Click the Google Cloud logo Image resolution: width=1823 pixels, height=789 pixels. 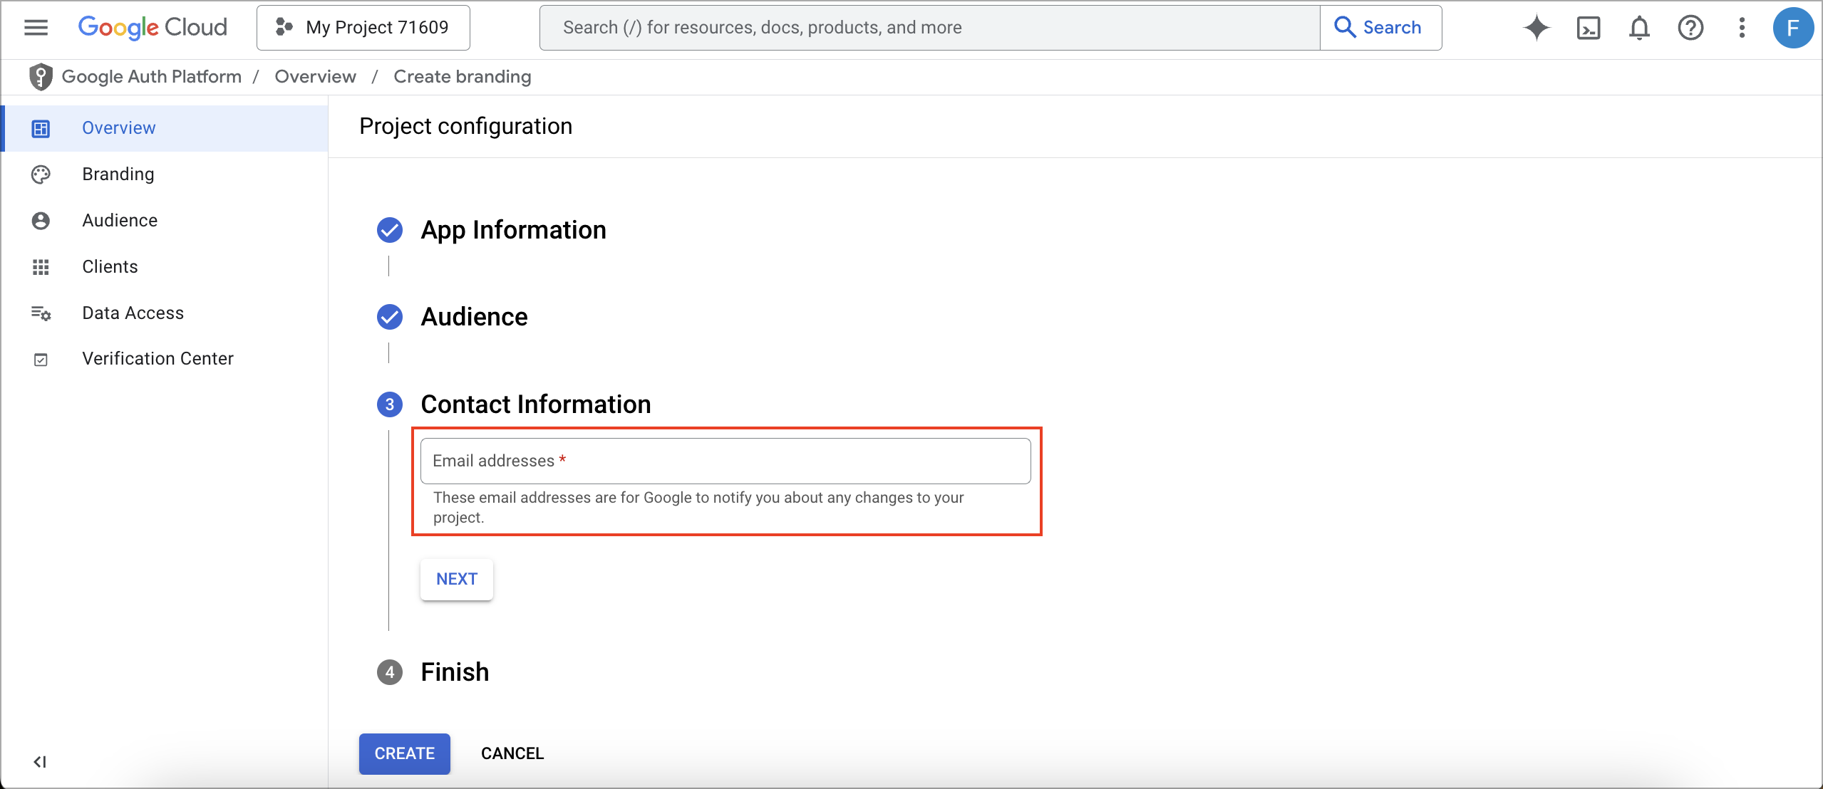(x=153, y=28)
